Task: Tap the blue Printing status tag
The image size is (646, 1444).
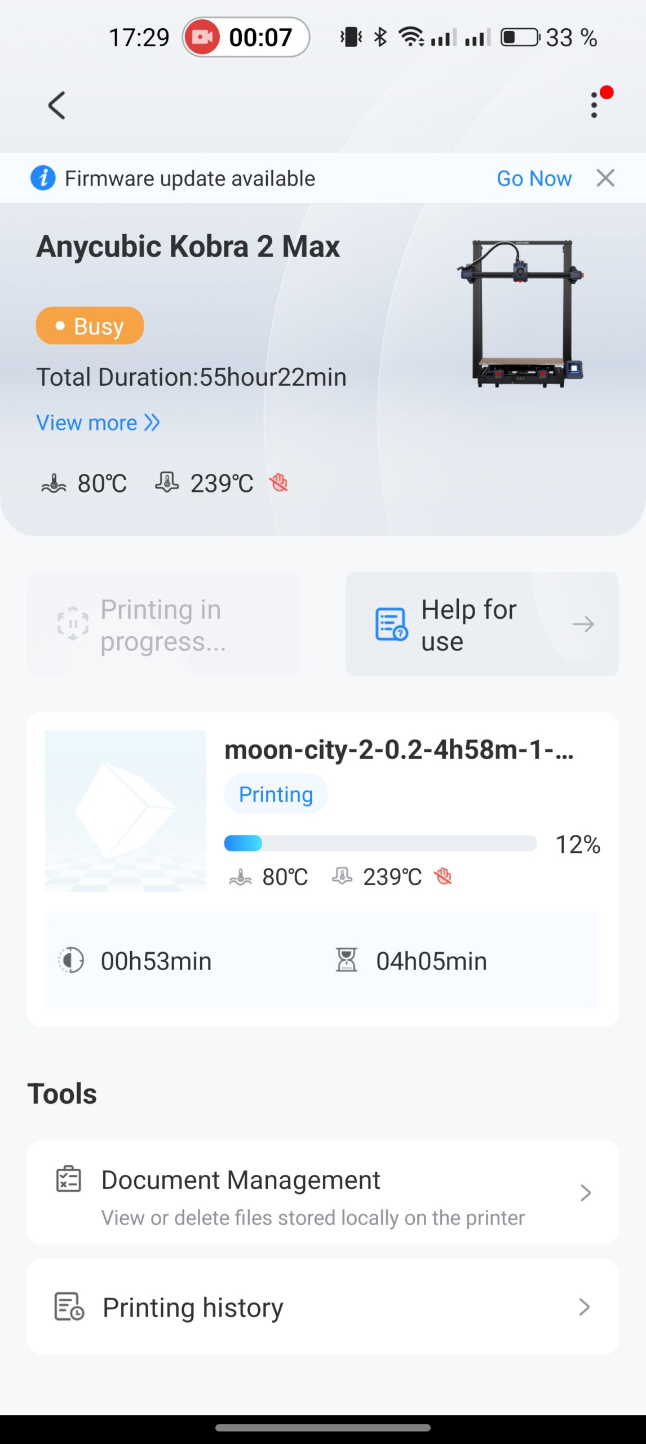Action: [276, 794]
